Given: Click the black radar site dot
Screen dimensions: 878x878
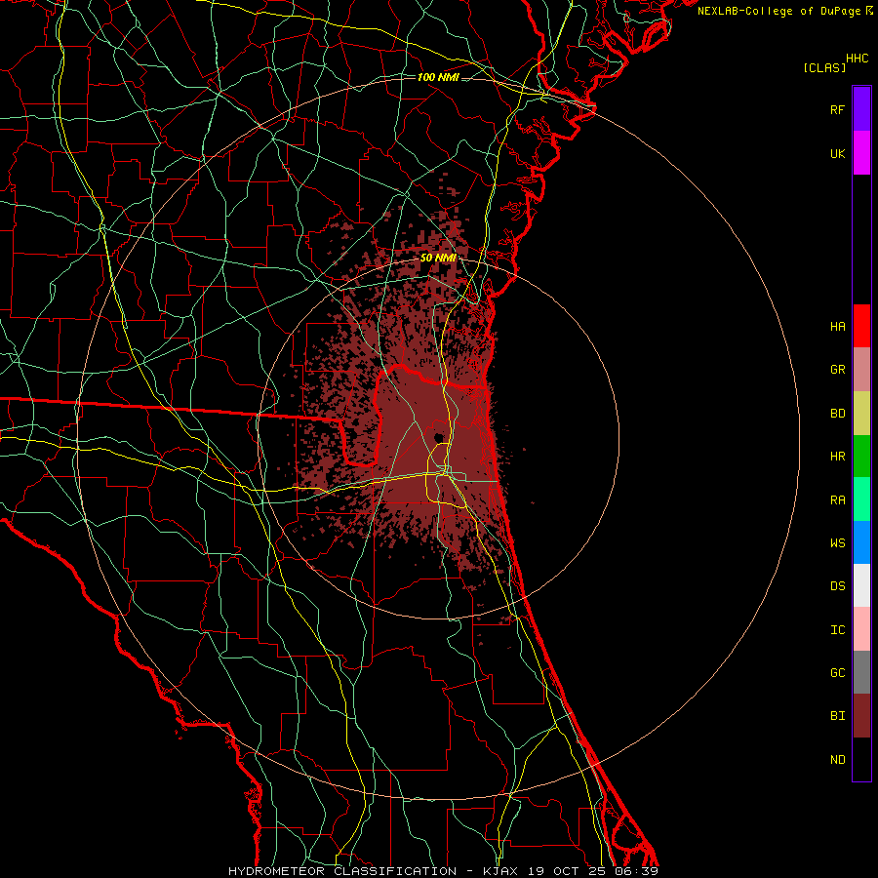Looking at the screenshot, I should [x=439, y=437].
